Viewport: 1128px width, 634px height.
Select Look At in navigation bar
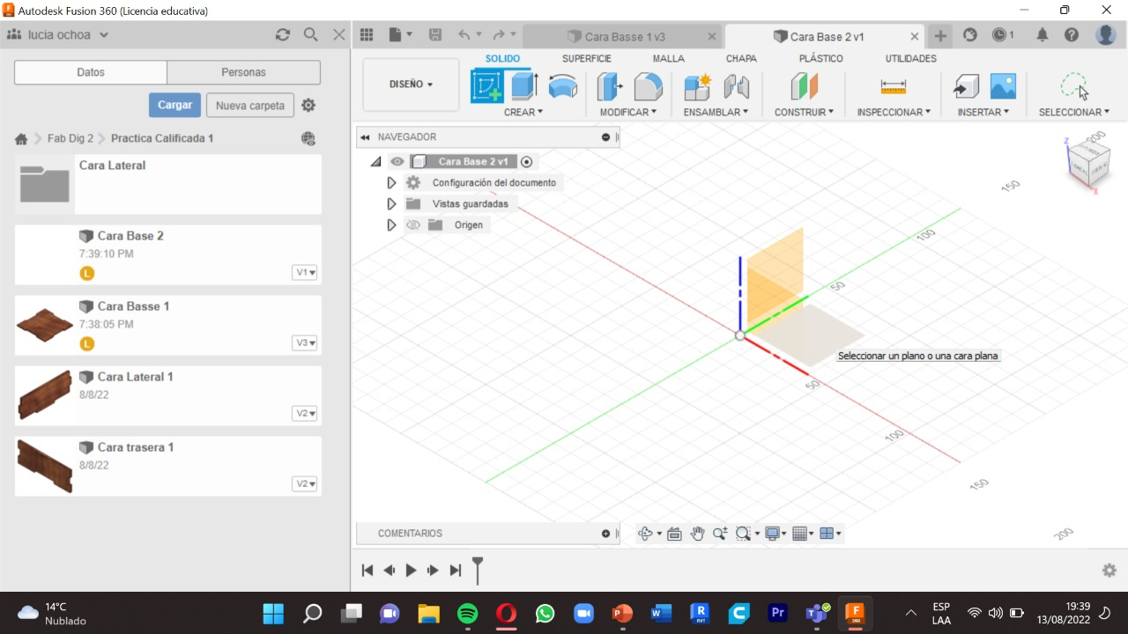coord(674,534)
